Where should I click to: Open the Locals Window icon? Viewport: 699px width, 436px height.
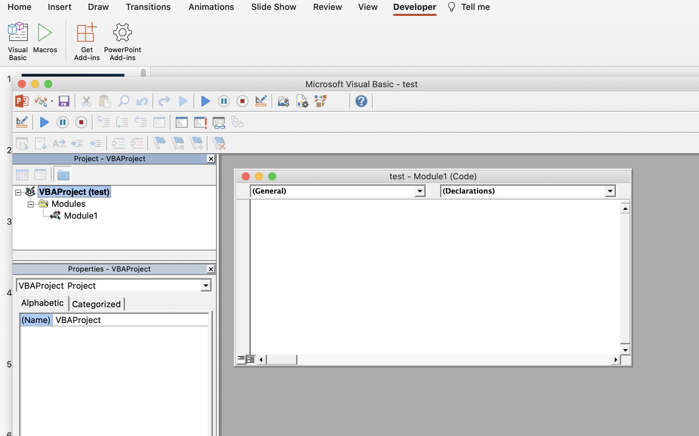[x=181, y=123]
